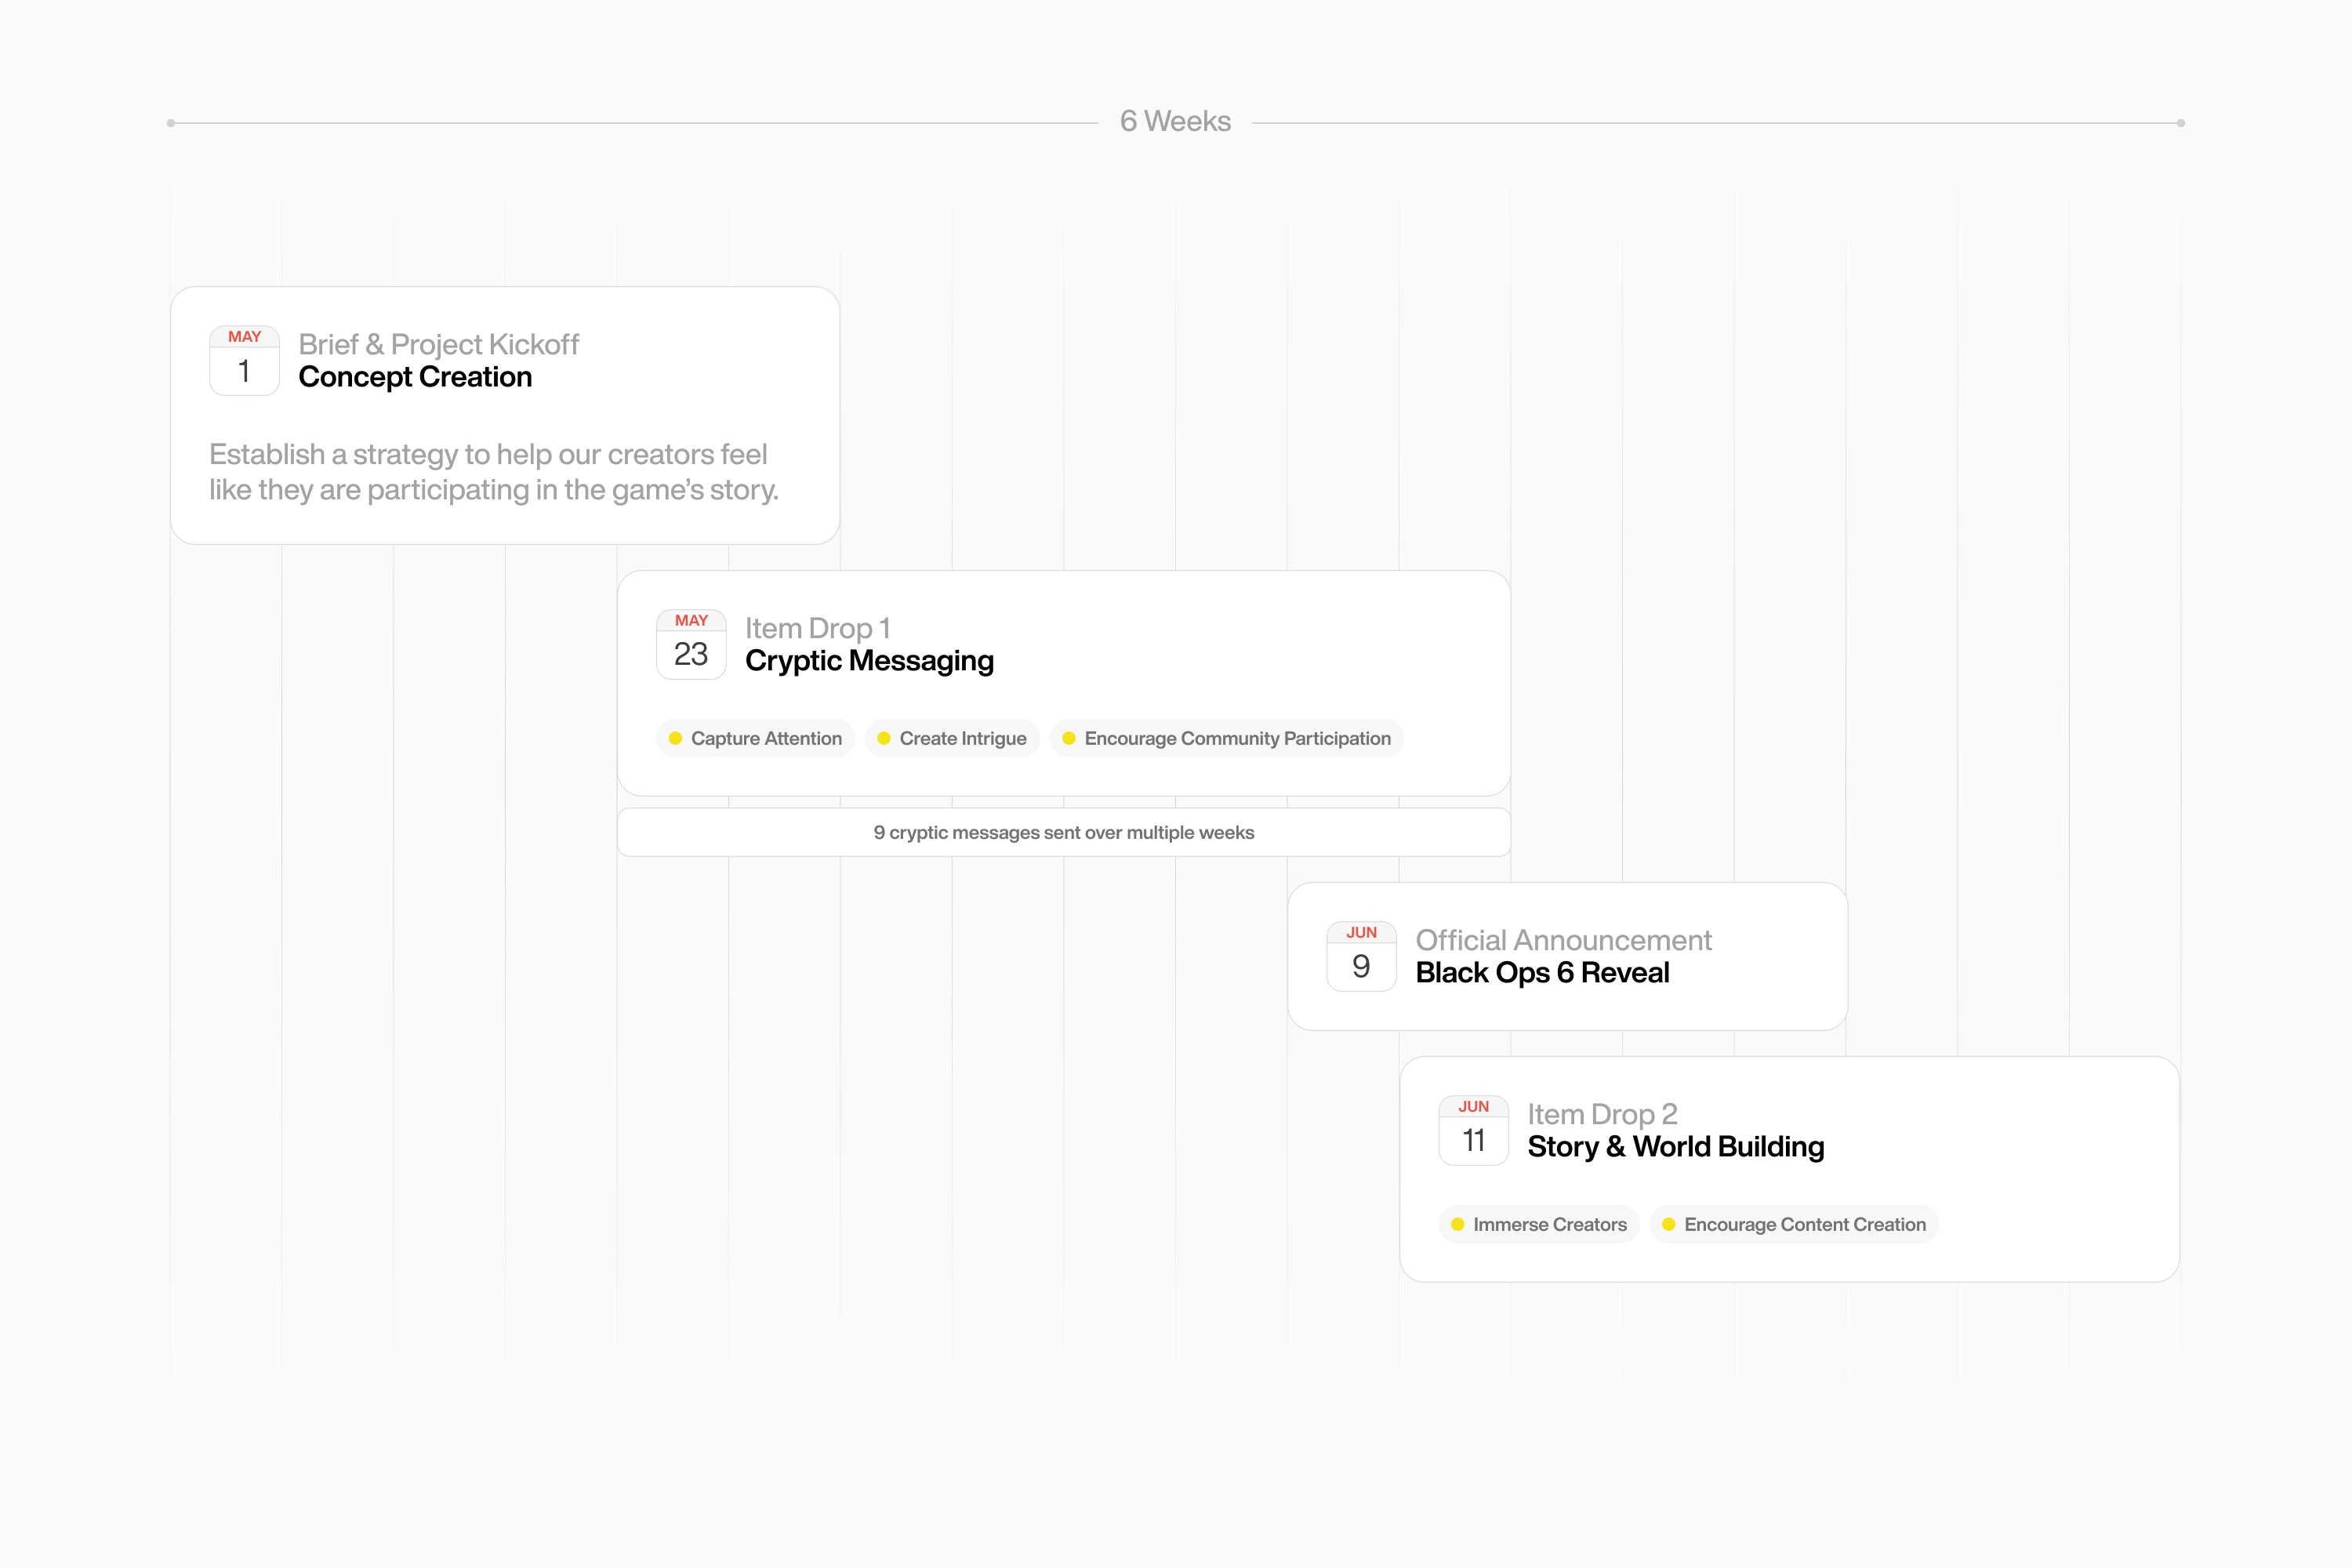This screenshot has height=1568, width=2352.
Task: Select the Encourage Content Creation tag
Action: pos(1794,1224)
